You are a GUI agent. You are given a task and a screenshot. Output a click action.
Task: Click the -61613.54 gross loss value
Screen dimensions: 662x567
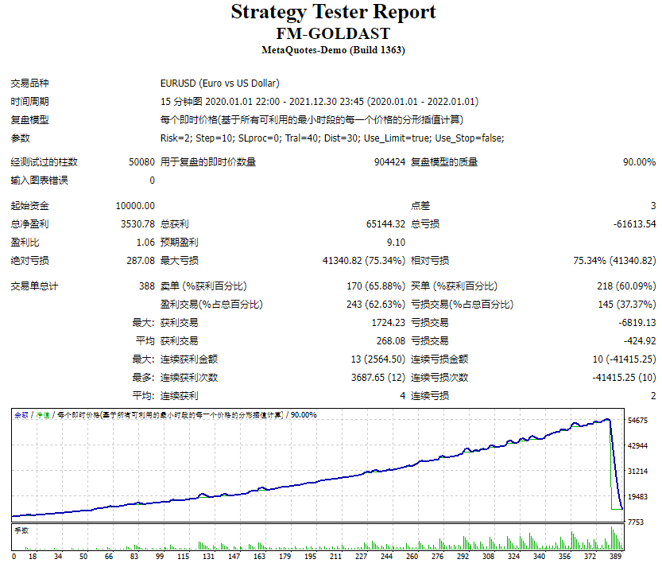[x=634, y=224]
